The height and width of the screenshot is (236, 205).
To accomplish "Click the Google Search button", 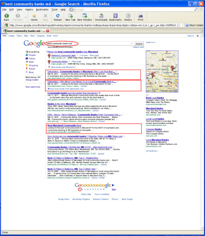I will pyautogui.click(x=139, y=44).
